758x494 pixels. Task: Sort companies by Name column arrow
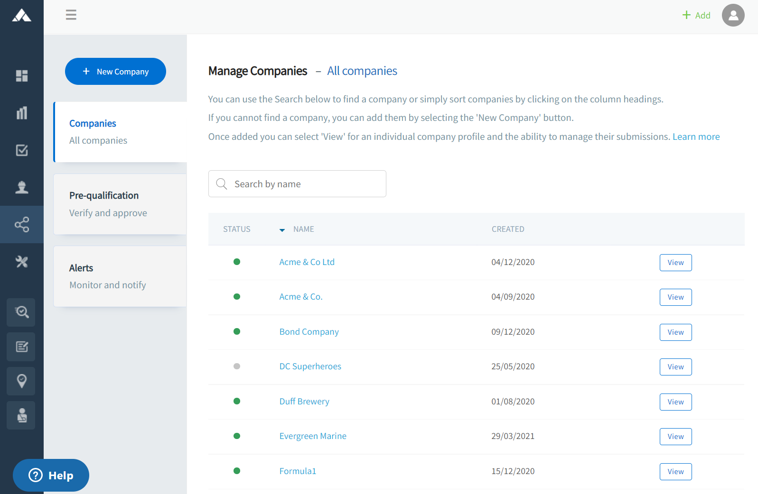point(282,230)
